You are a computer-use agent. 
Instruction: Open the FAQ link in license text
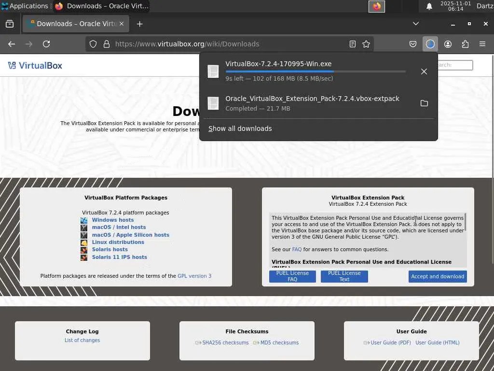297,250
